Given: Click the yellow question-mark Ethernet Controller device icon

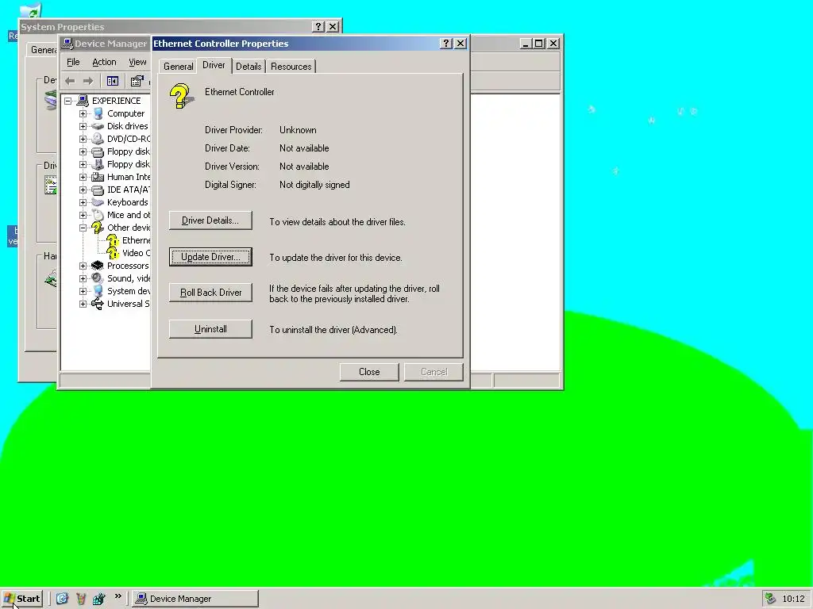Looking at the screenshot, I should coord(181,96).
